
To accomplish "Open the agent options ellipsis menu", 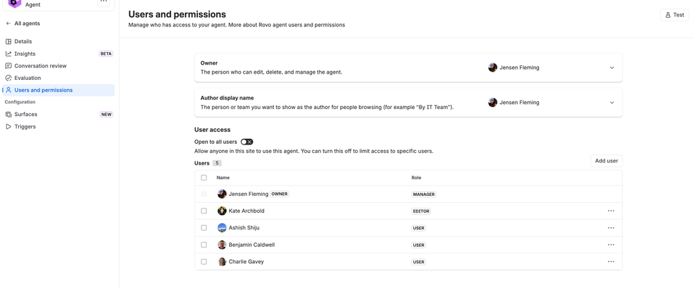I will point(103,2).
